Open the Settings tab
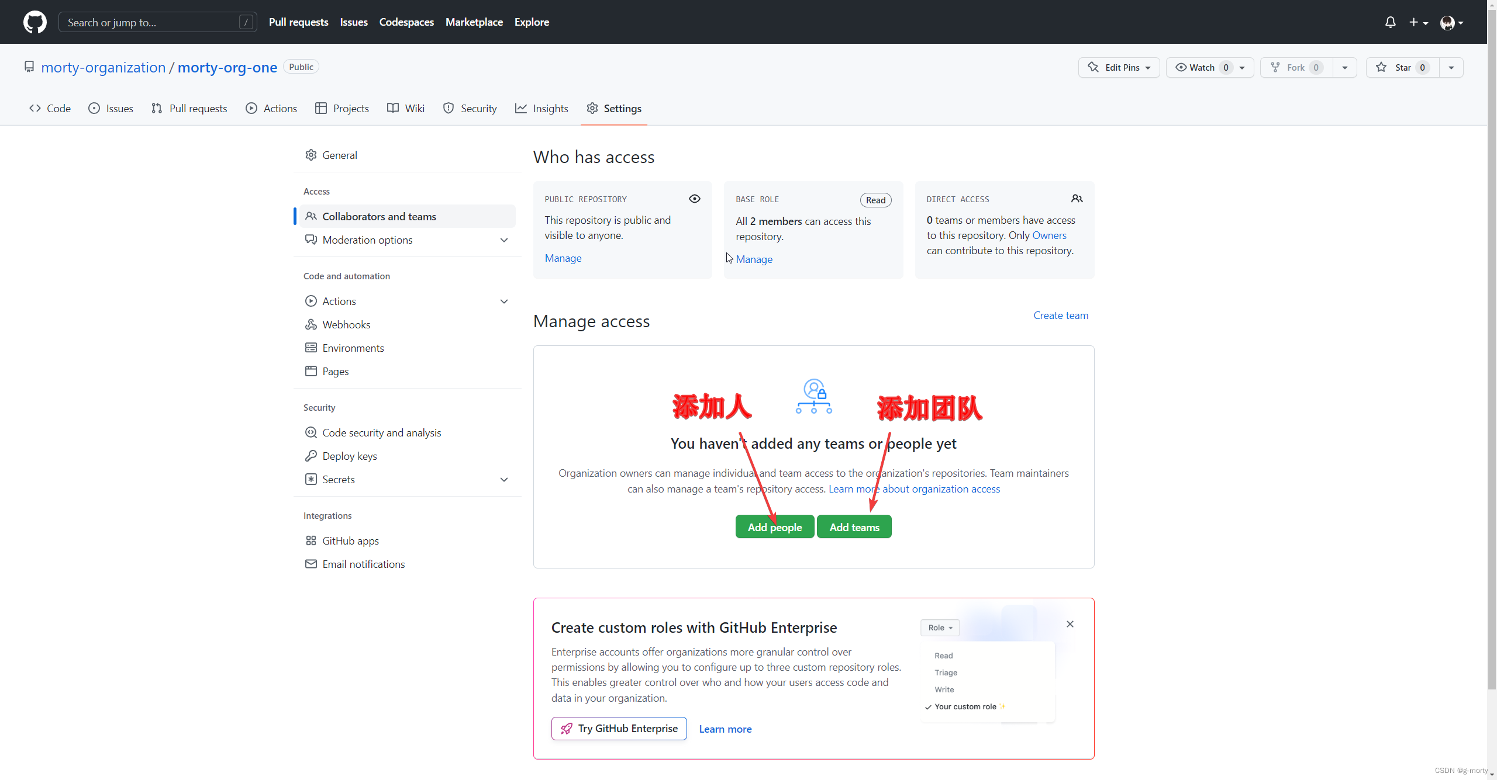Screen dimensions: 1497x780 pyautogui.click(x=614, y=108)
